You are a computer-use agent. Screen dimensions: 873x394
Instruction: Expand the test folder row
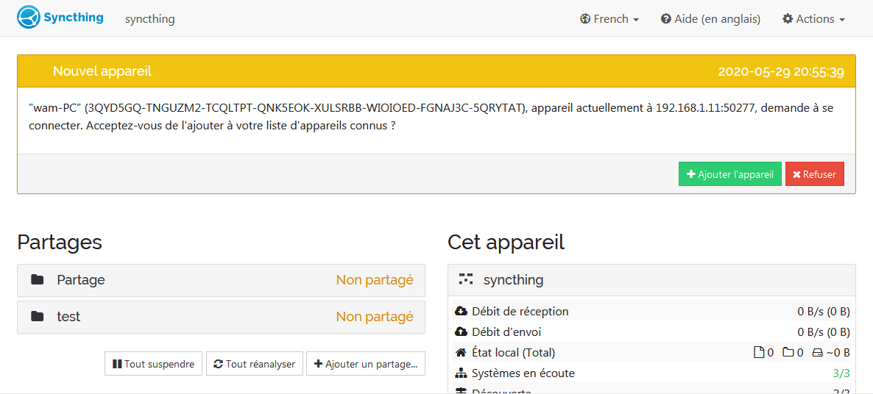click(x=221, y=317)
